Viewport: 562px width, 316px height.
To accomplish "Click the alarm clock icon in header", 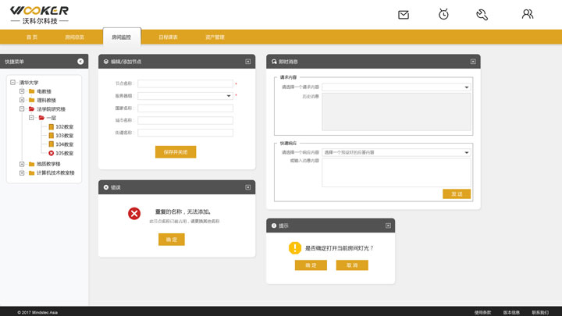I will 443,14.
